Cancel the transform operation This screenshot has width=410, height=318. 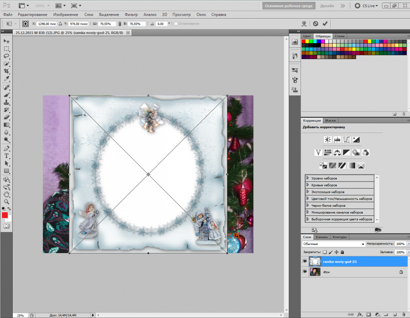[315, 24]
